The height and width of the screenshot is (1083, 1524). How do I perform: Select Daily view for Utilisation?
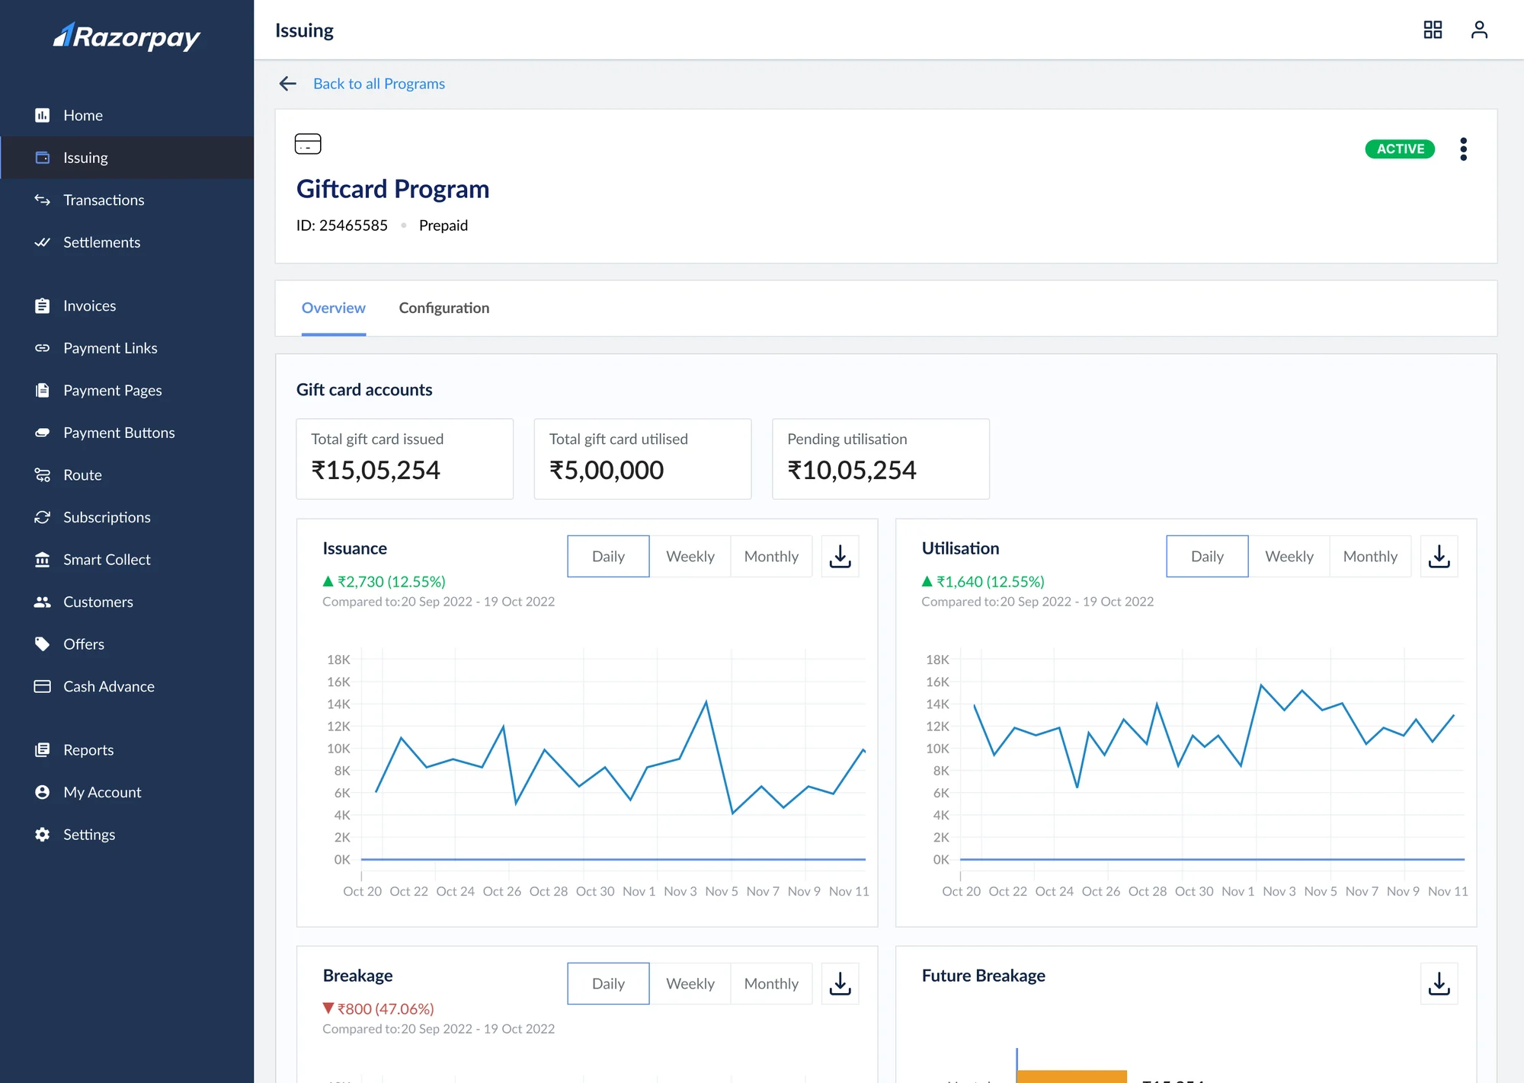click(x=1207, y=557)
